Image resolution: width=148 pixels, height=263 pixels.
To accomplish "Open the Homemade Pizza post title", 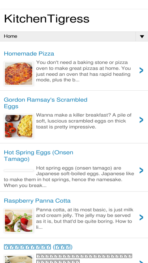I will click(x=29, y=54).
